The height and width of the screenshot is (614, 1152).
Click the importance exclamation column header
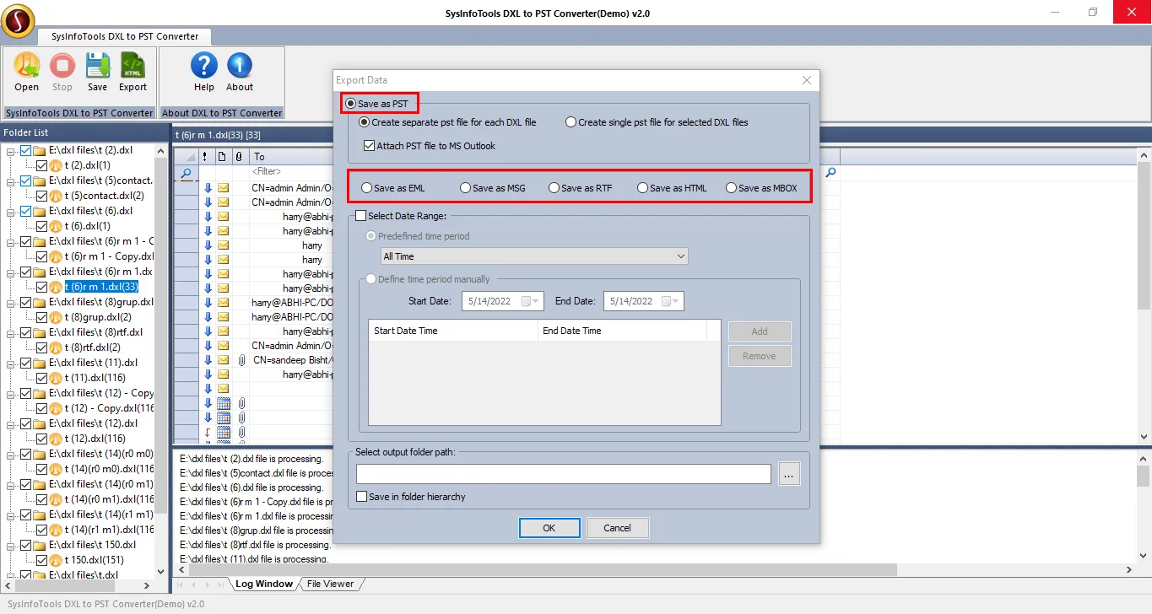[x=205, y=156]
